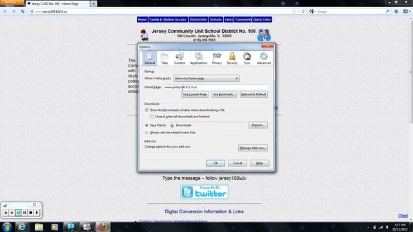This screenshot has height=232, width=413.
Task: Click Restore to Default button
Action: [254, 94]
